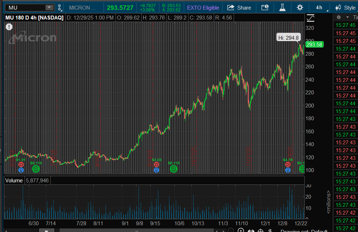This screenshot has width=358, height=232.
Task: Click the last price 293.5727
Action: click(x=120, y=8)
